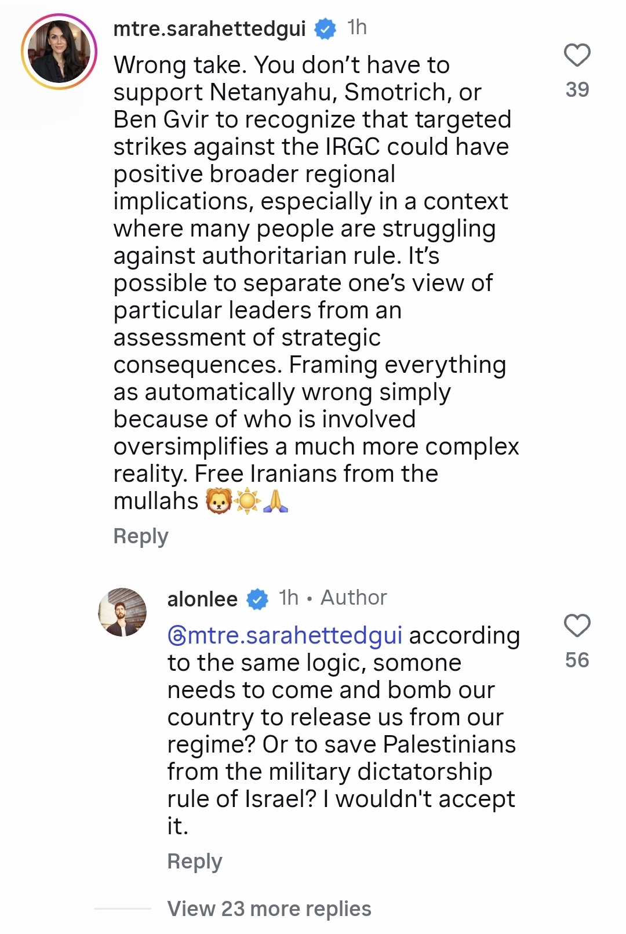Follow the @mtre.sarahettedgui mention in reply
The width and height of the screenshot is (626, 934).
coord(285,635)
